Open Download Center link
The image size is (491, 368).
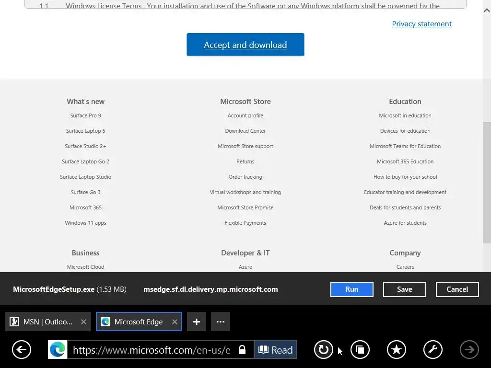[245, 131]
